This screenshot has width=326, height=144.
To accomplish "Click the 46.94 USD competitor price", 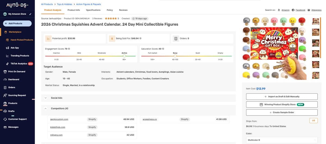I will click(x=129, y=119).
